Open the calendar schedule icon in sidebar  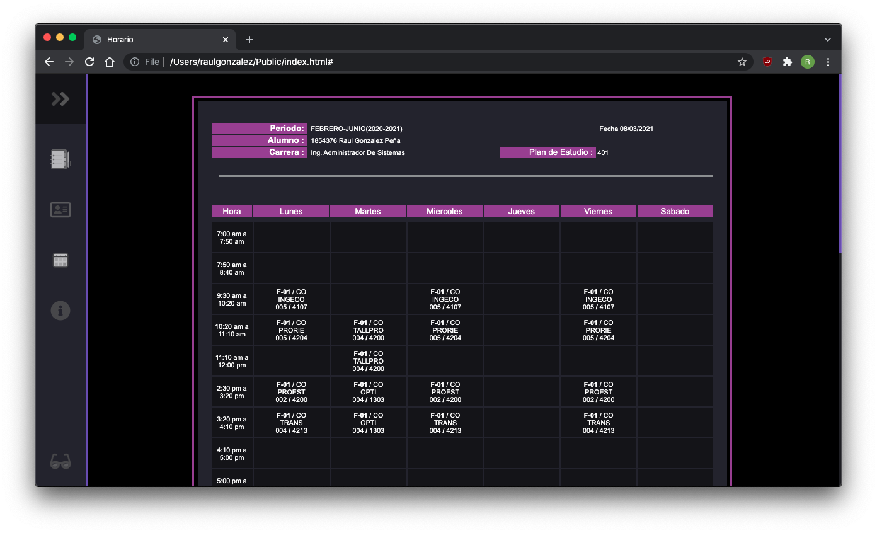click(60, 260)
